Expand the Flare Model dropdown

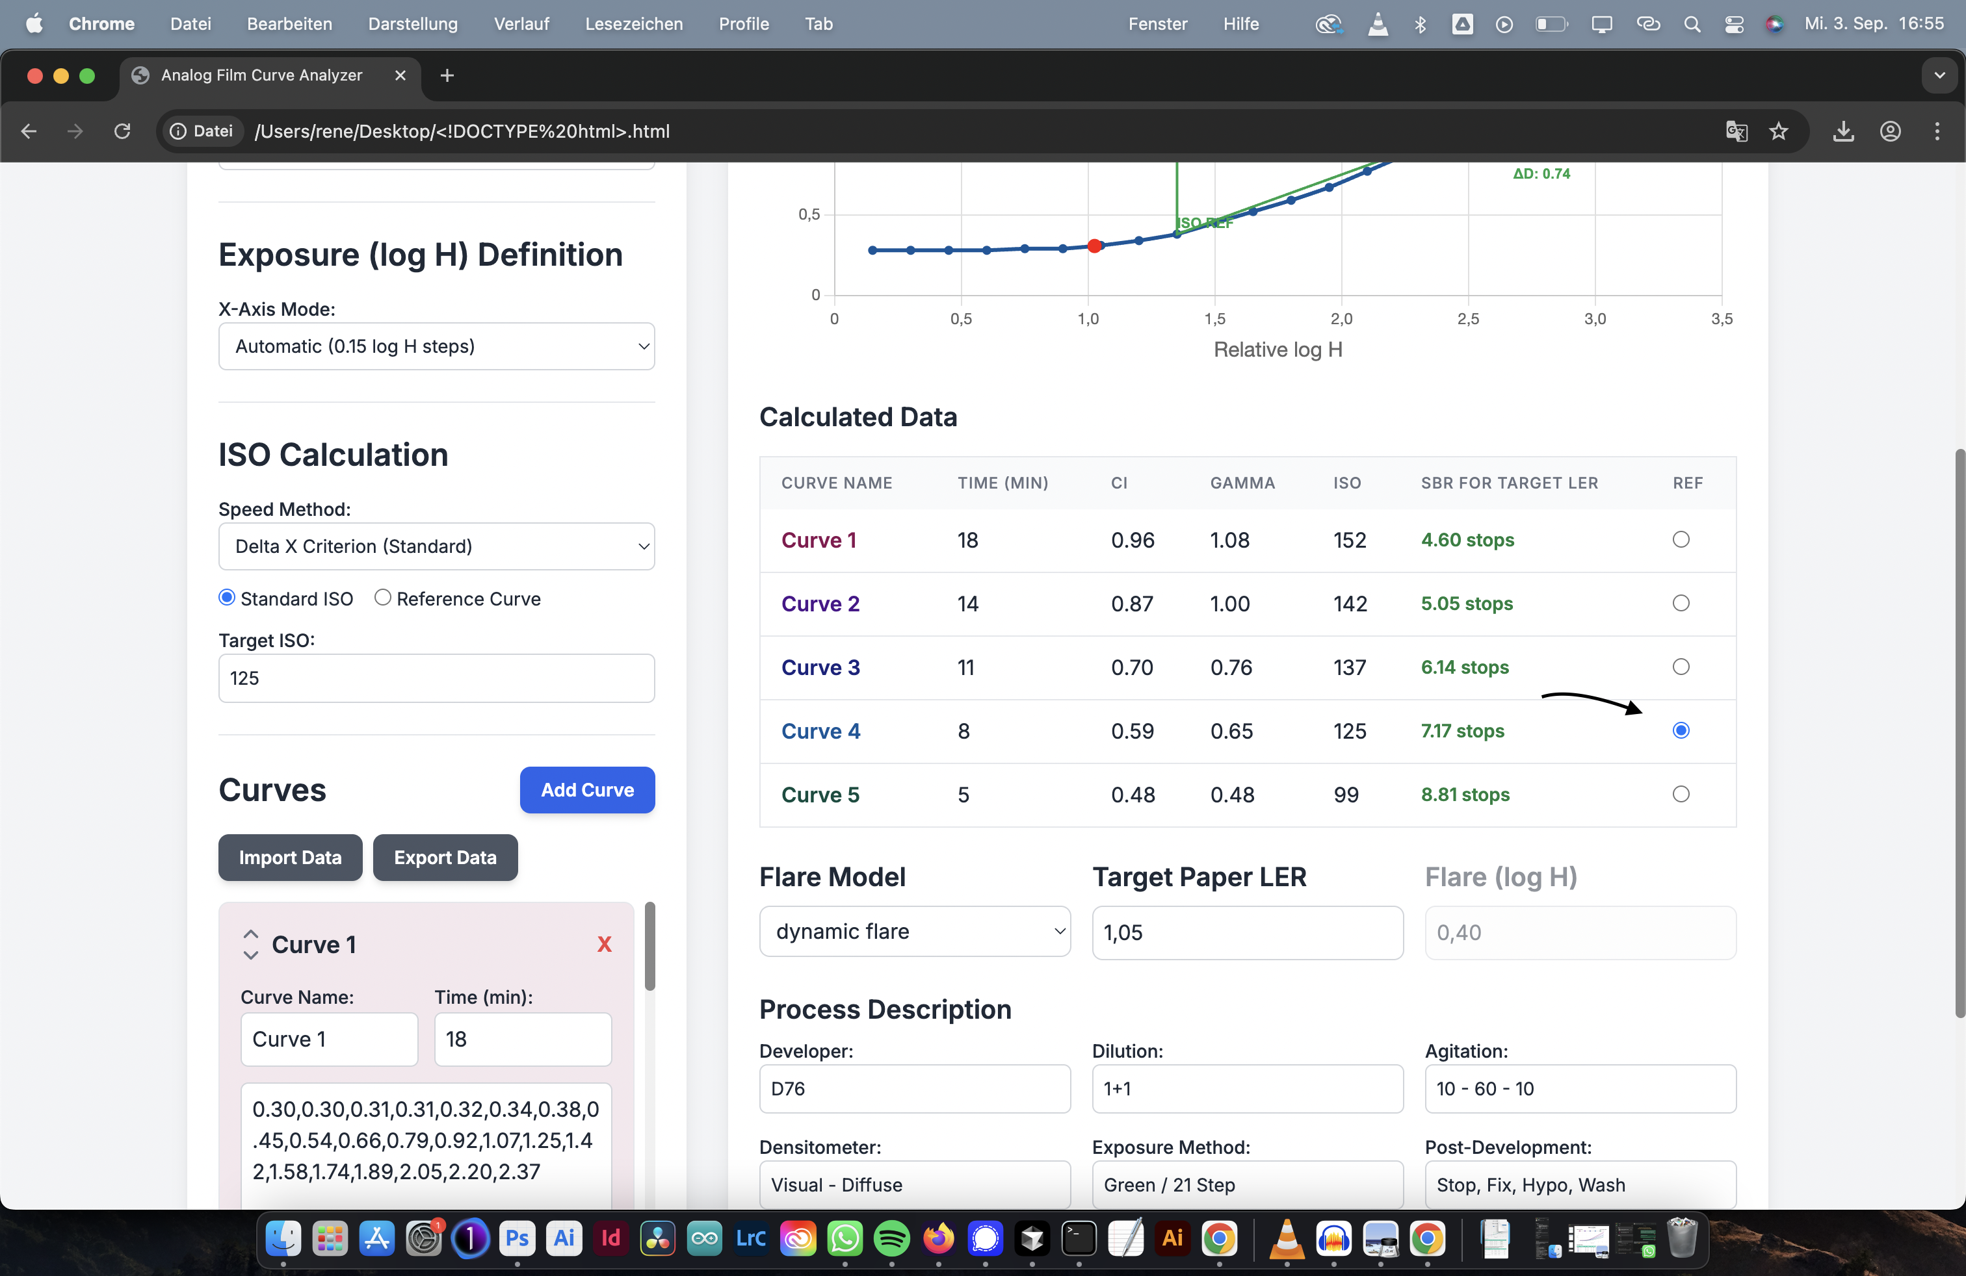coord(915,932)
